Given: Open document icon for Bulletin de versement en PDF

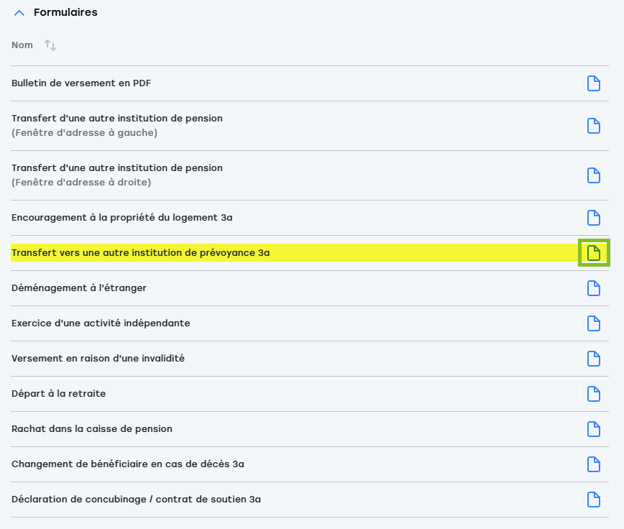Looking at the screenshot, I should [x=594, y=83].
